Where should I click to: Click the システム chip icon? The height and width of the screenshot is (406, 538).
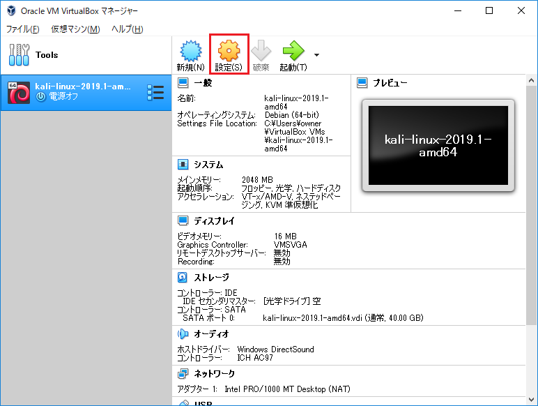(183, 165)
